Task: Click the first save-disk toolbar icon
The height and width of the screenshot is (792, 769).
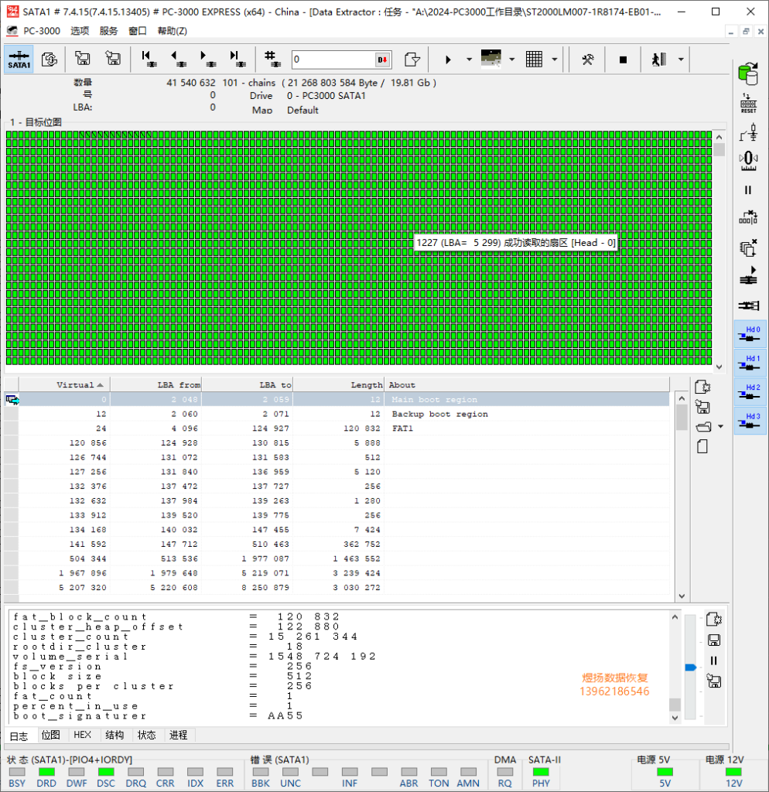Action: tap(82, 59)
